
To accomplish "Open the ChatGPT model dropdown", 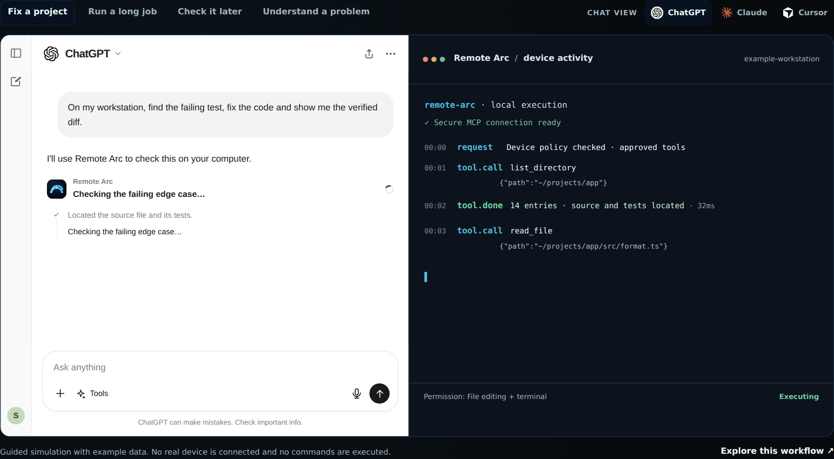I will pyautogui.click(x=93, y=54).
